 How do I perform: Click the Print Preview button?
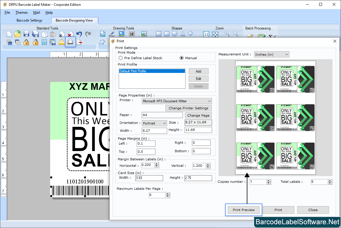tap(244, 210)
